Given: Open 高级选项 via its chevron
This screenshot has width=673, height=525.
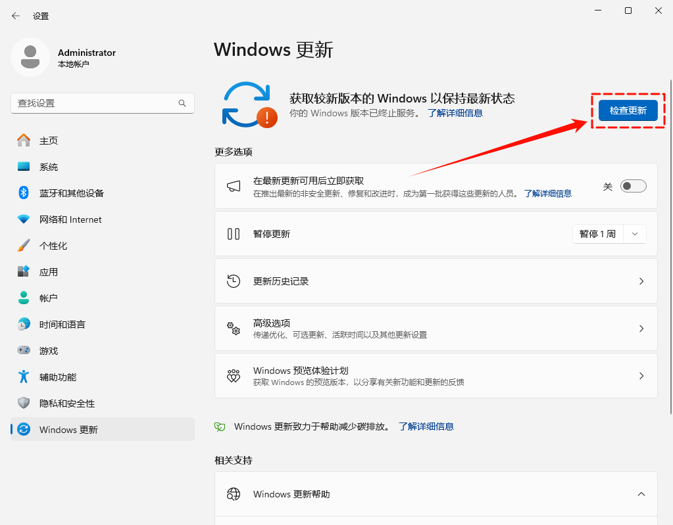Looking at the screenshot, I should pyautogui.click(x=641, y=328).
